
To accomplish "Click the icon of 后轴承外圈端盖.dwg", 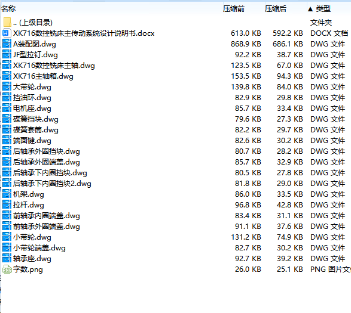I will point(7,162).
